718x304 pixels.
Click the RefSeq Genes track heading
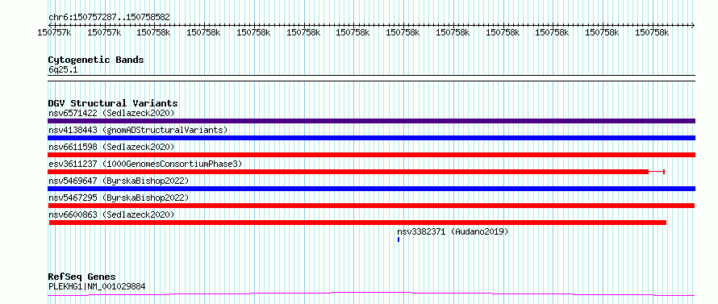[81, 277]
